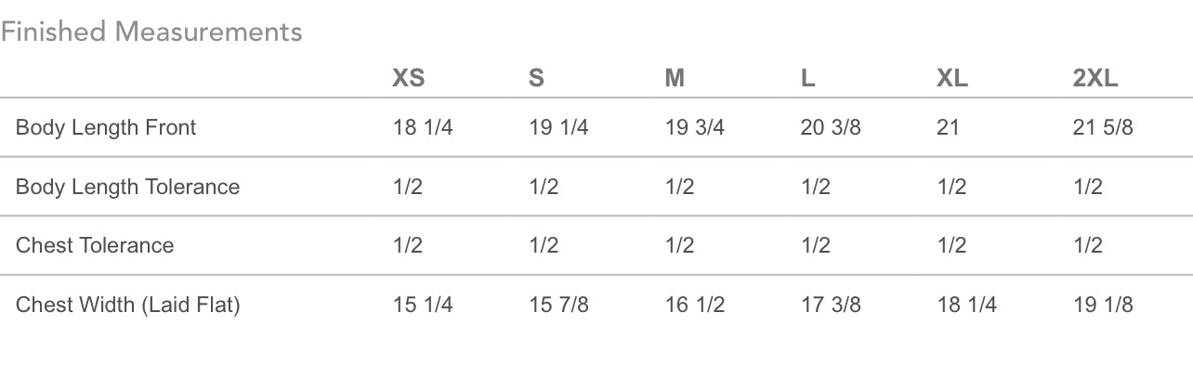Select the XS size column header

pos(409,79)
